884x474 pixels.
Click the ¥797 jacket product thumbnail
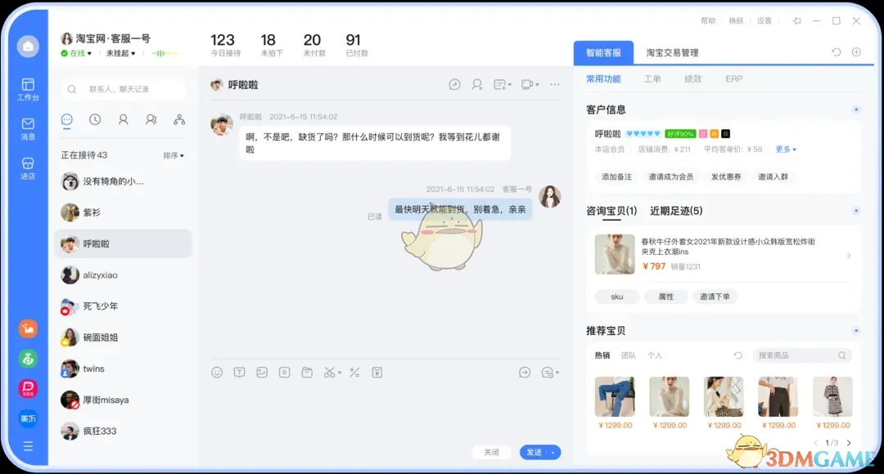615,254
